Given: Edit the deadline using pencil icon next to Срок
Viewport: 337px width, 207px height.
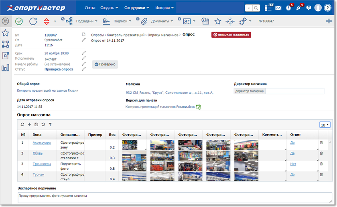Looking at the screenshot, I should click(x=83, y=53).
